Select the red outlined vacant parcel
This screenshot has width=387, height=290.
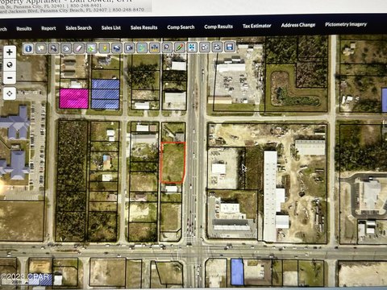click(x=173, y=163)
